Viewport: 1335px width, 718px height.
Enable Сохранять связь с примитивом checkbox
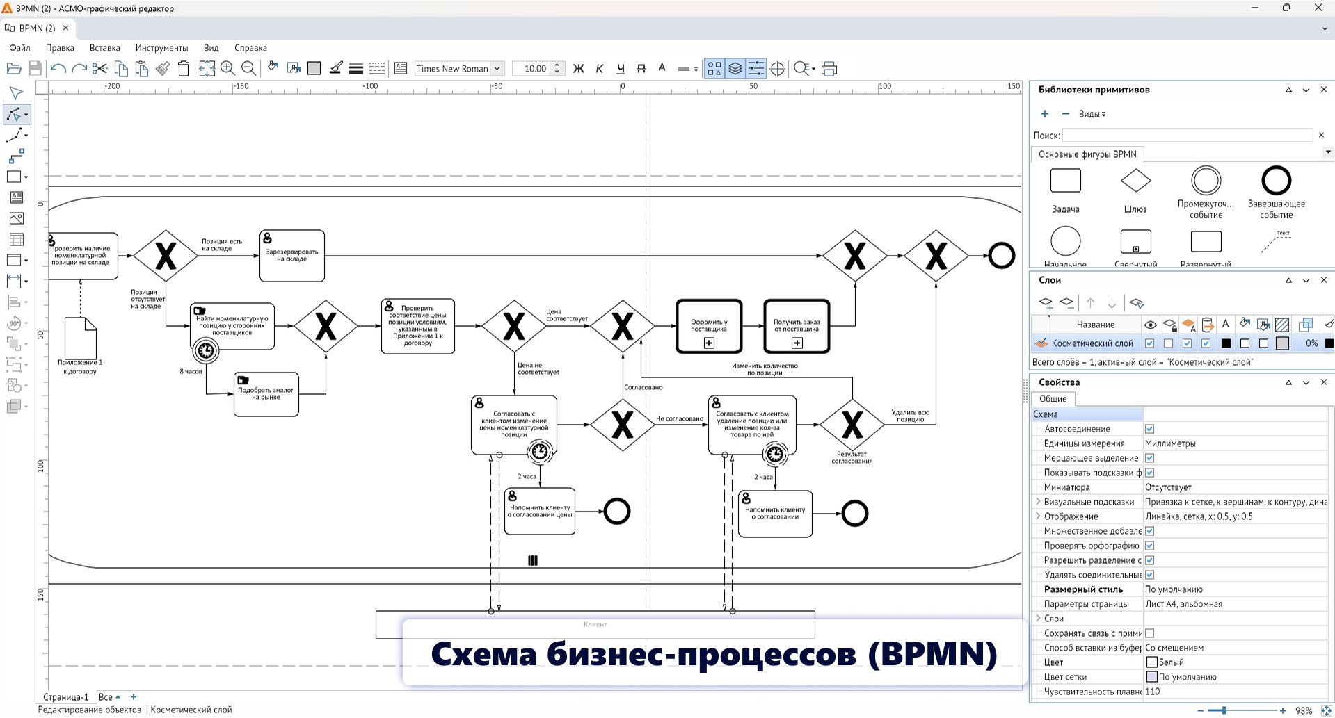pyautogui.click(x=1149, y=633)
